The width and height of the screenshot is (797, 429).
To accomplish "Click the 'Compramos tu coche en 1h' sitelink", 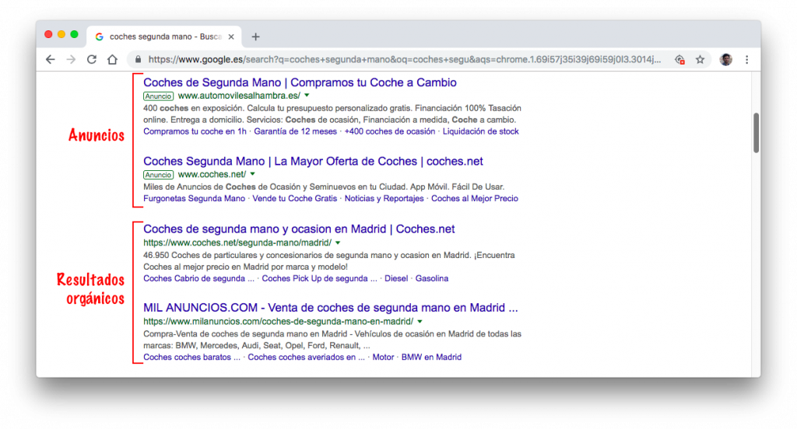I will (195, 131).
